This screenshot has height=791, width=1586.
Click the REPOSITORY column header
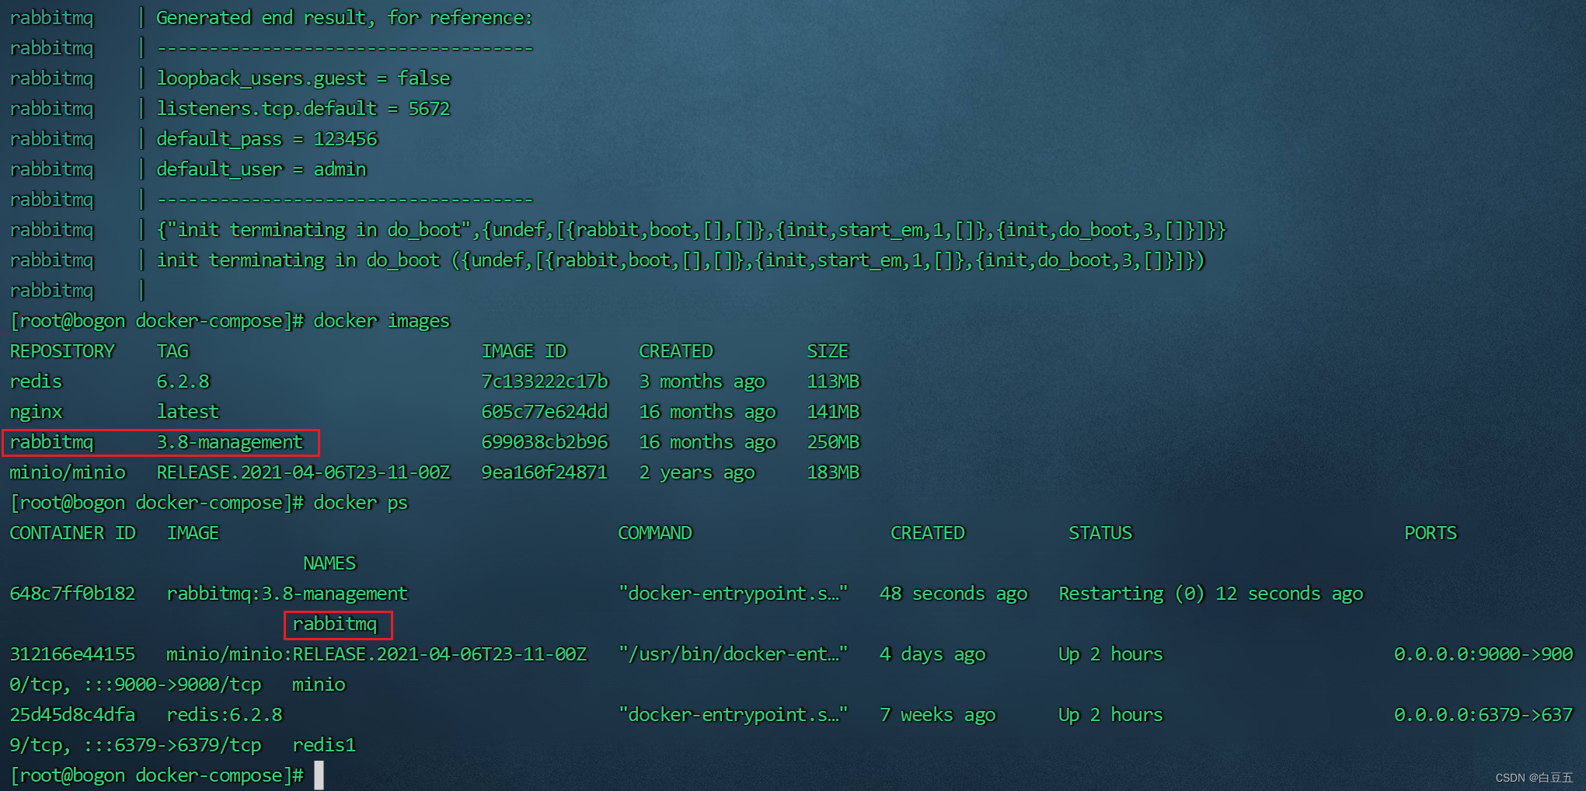[62, 351]
